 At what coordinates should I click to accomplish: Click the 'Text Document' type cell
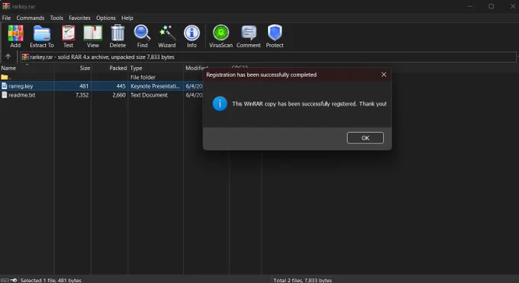click(x=149, y=95)
